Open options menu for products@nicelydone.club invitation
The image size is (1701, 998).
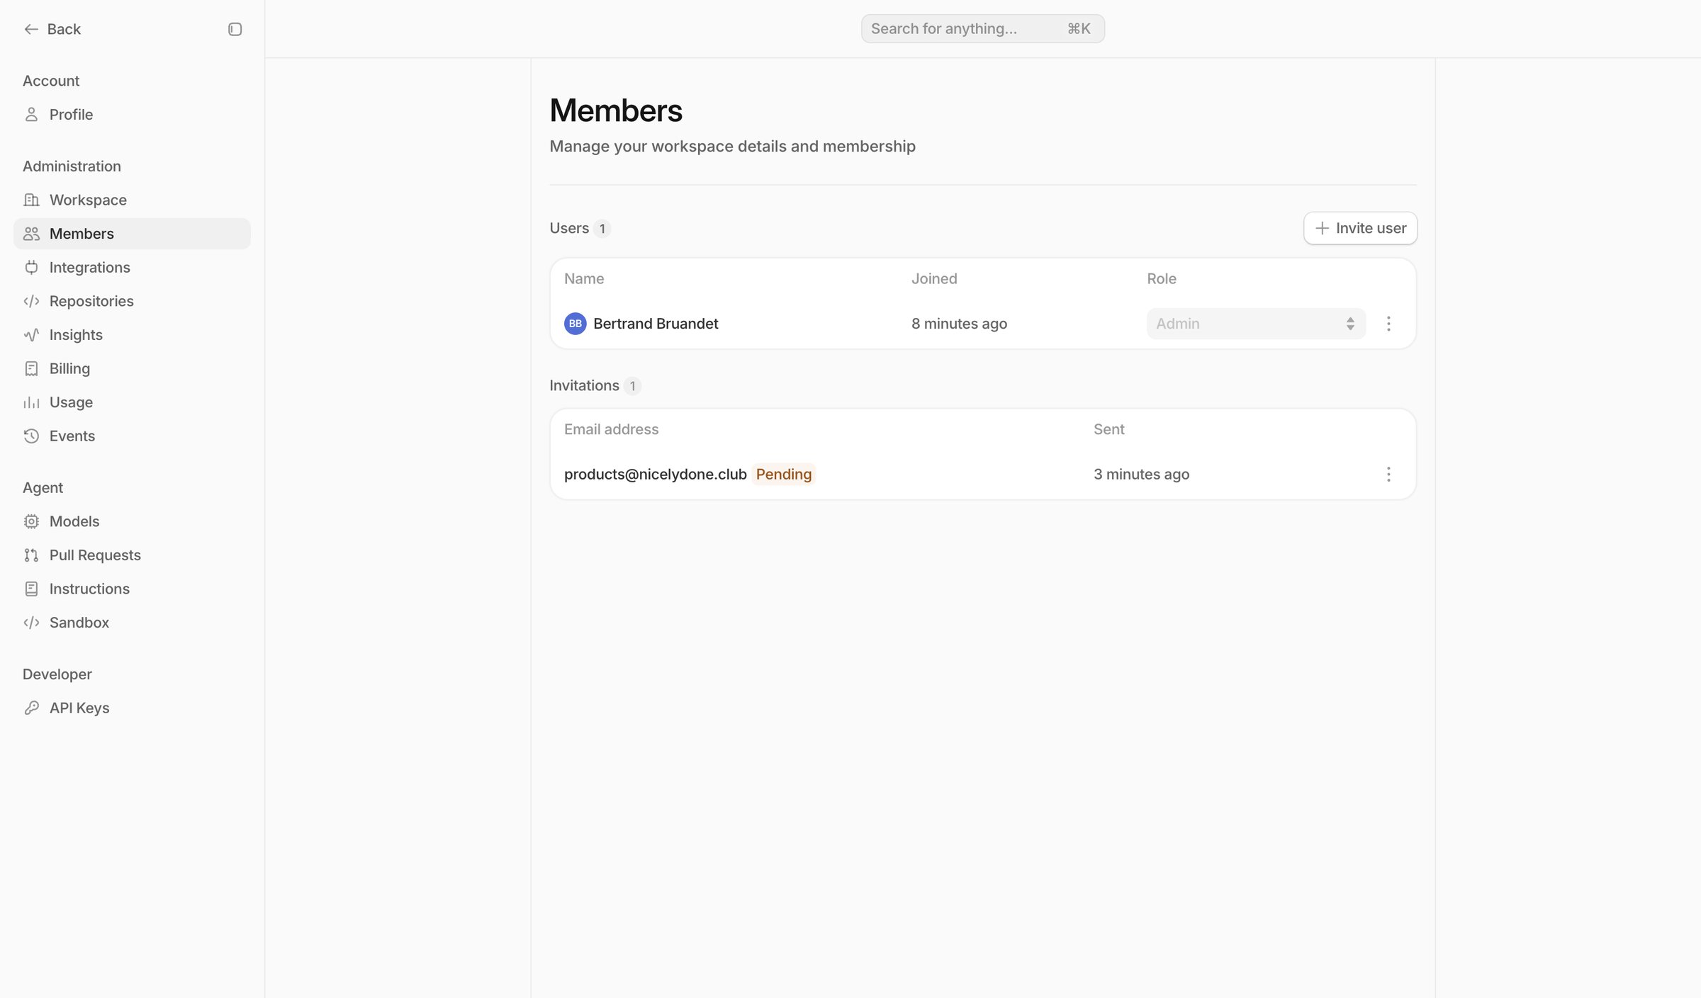(1388, 475)
